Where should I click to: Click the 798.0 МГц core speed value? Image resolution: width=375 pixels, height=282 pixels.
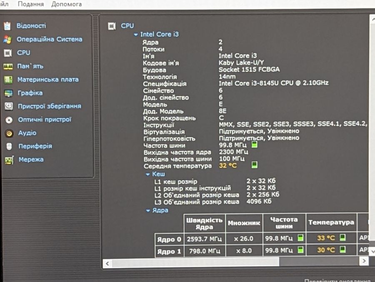(x=205, y=251)
